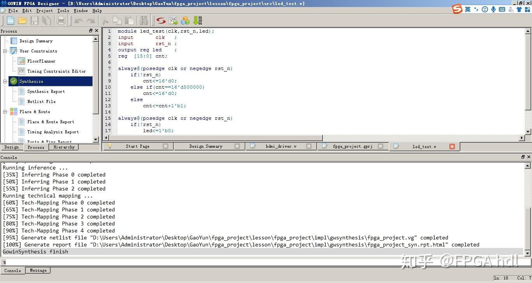Screen dimensions: 532x283
Task: Open the File menu
Action: pos(13,10)
